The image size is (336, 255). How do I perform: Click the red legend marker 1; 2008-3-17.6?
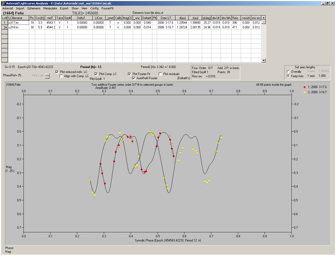[x=305, y=87]
